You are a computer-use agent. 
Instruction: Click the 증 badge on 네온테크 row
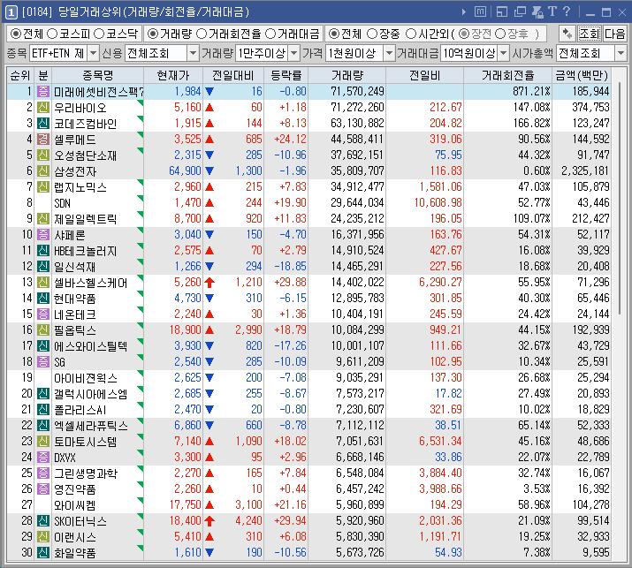coord(43,314)
